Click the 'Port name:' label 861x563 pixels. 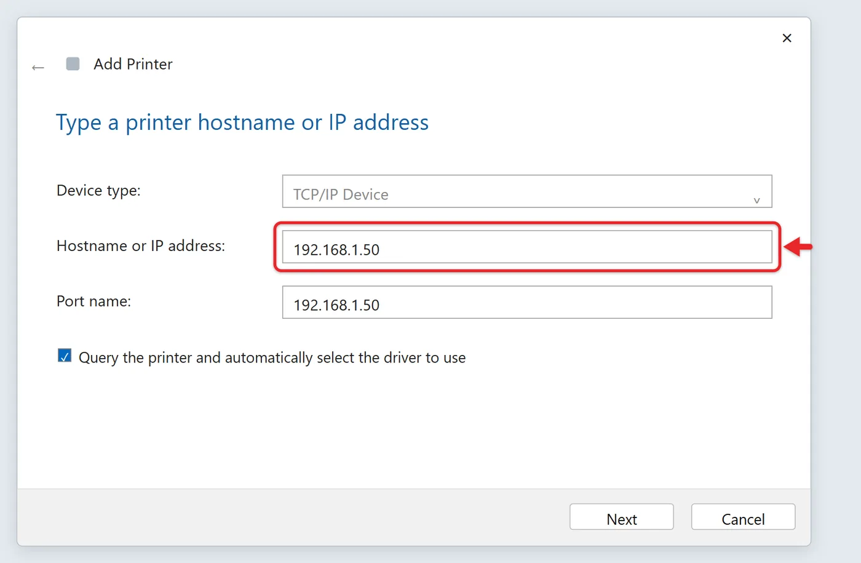[x=93, y=301]
